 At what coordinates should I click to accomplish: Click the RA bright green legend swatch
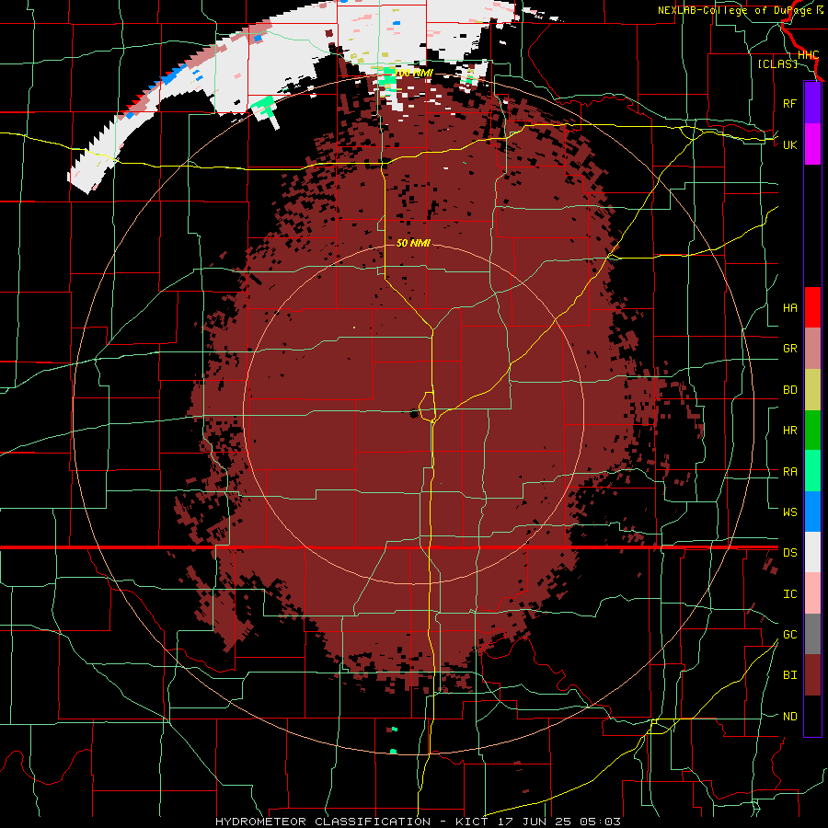pos(812,471)
